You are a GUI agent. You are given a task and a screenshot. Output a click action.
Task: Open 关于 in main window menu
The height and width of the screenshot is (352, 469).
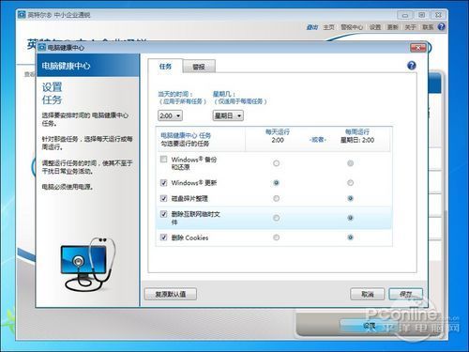(x=410, y=27)
